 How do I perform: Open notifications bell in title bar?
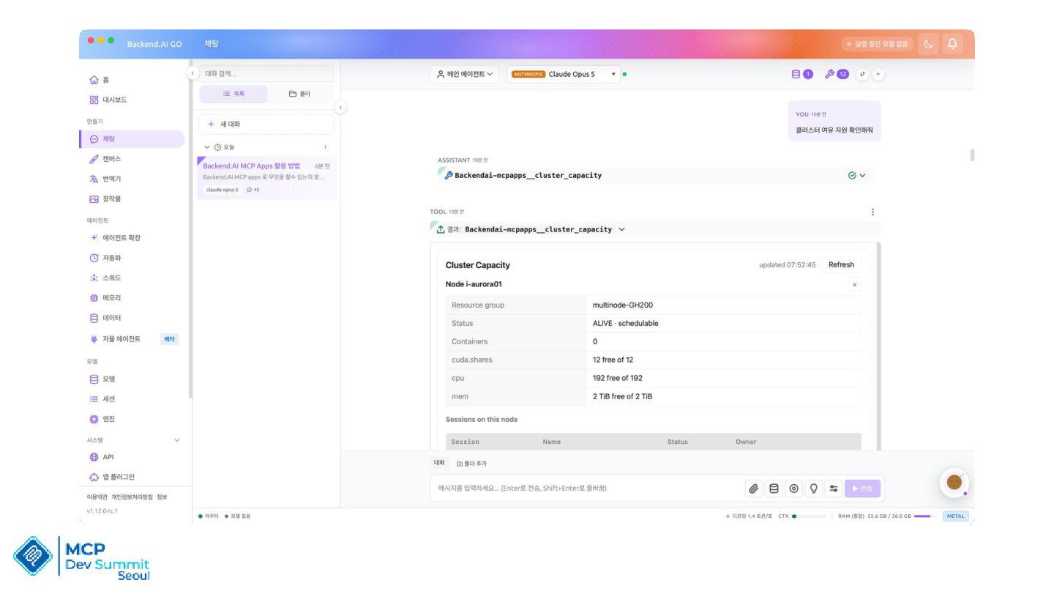click(952, 44)
